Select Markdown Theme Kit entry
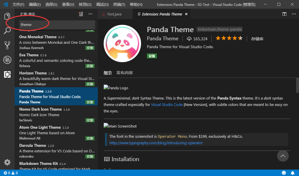299x176 pixels. [x=56, y=165]
